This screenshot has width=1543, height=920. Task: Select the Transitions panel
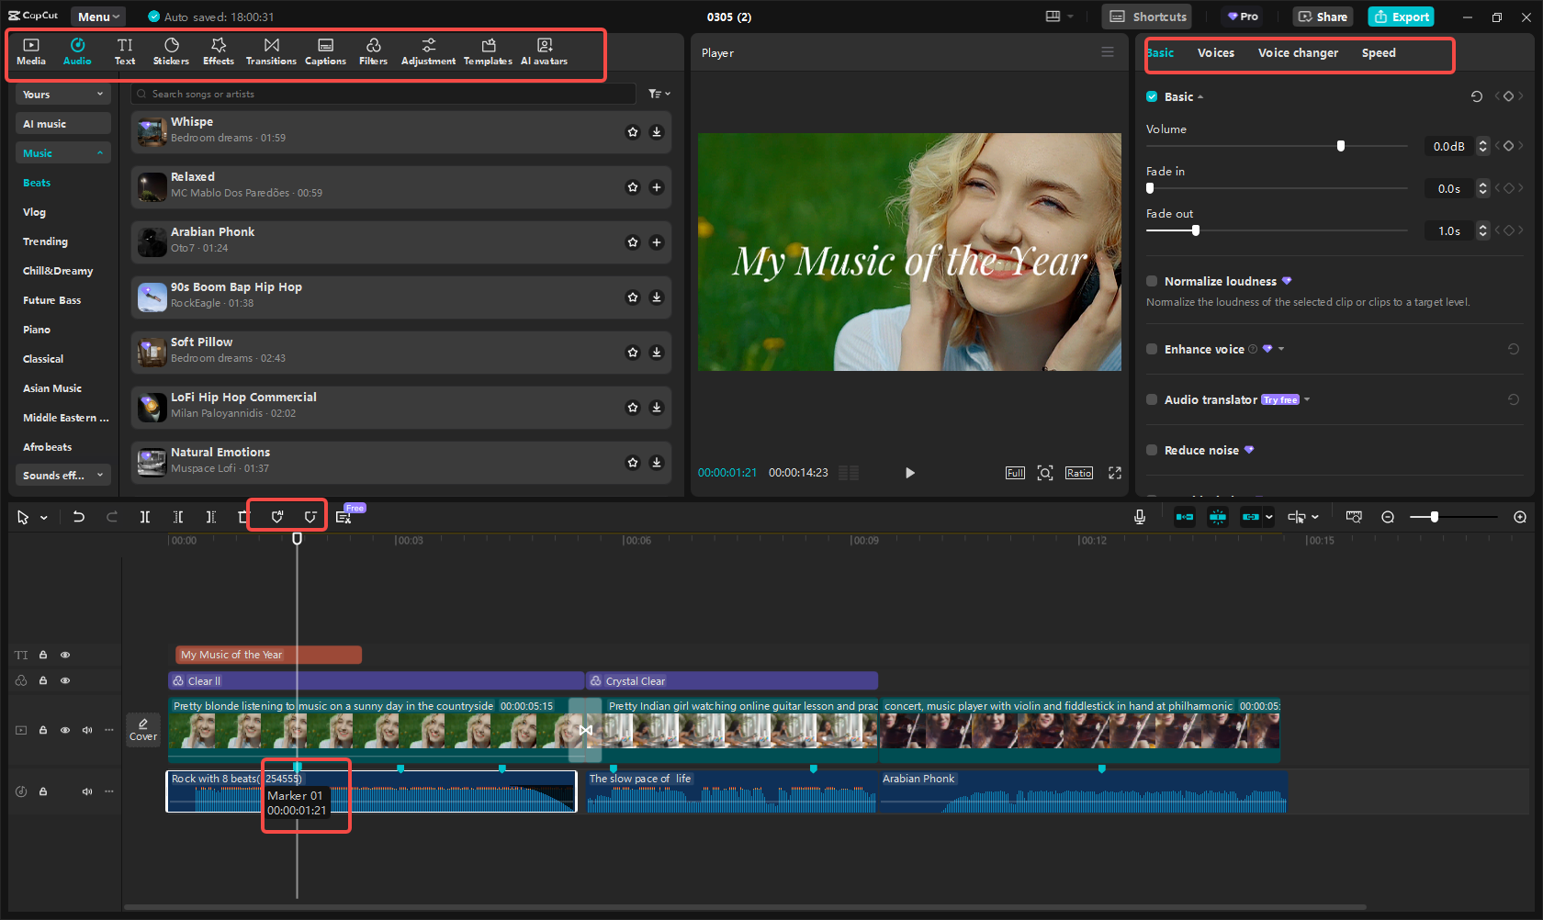pyautogui.click(x=271, y=50)
